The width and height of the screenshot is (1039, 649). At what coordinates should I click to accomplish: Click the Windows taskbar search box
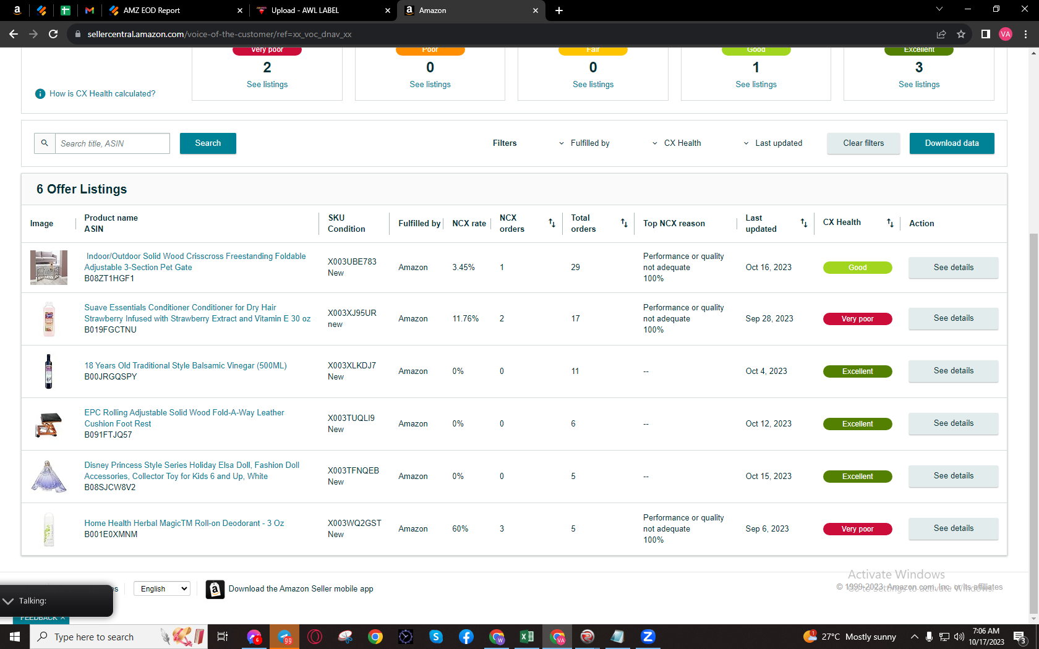click(118, 637)
